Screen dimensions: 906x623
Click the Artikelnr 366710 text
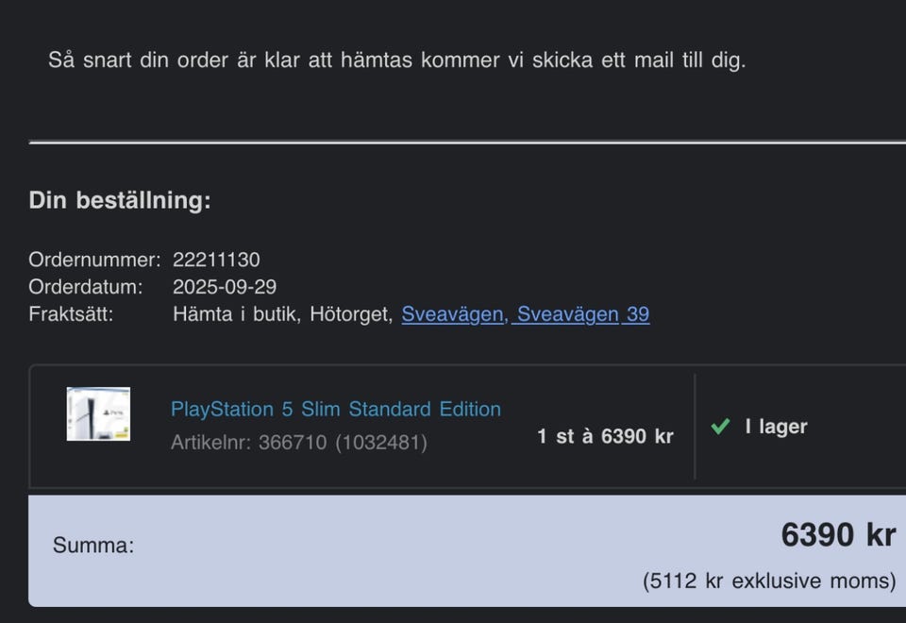(x=299, y=442)
